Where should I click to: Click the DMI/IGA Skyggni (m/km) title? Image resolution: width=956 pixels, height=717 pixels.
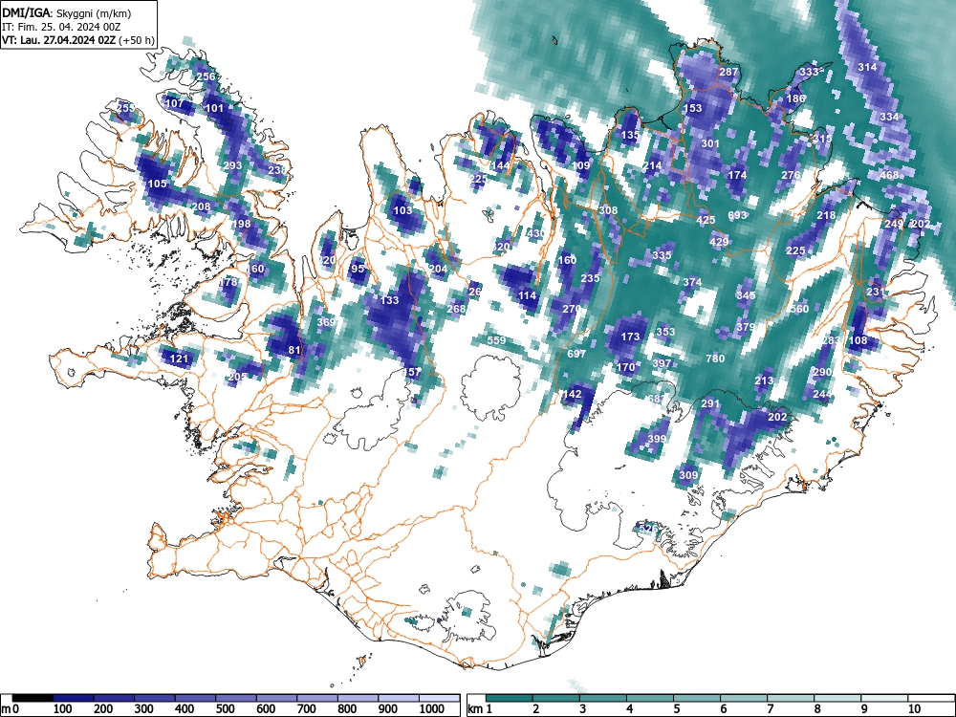[x=67, y=12]
